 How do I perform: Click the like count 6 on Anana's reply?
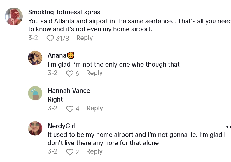[x=77, y=74]
